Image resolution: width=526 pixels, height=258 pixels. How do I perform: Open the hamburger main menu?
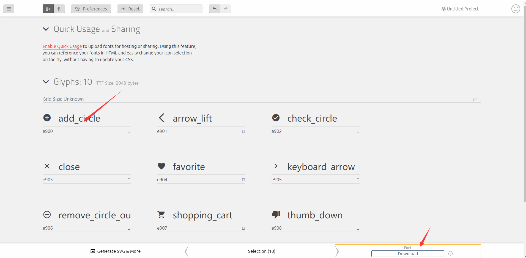coord(9,9)
